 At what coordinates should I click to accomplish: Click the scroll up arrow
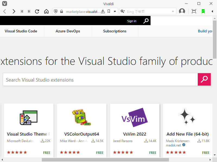pos(215,18)
